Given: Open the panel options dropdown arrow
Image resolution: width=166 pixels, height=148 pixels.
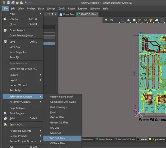Looking at the screenshot, I should pos(49,14).
